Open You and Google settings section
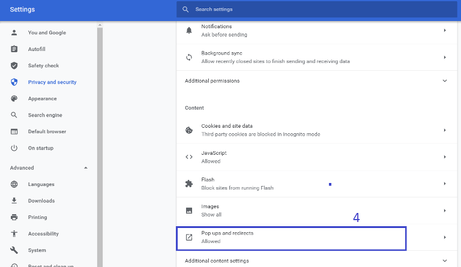Screen dimensions: 461x267 [x=47, y=32]
